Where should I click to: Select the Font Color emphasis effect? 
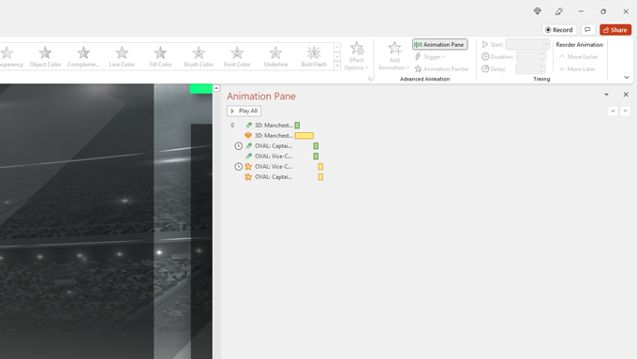pyautogui.click(x=237, y=56)
